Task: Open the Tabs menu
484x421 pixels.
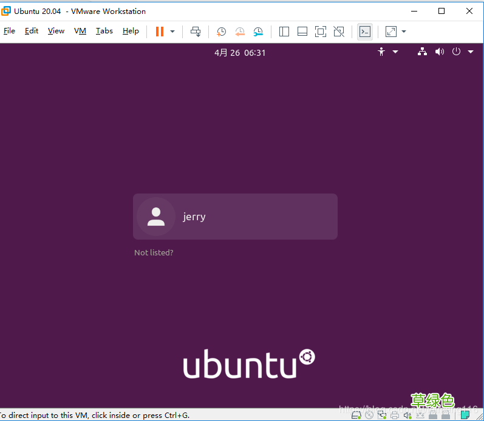Action: pyautogui.click(x=104, y=31)
